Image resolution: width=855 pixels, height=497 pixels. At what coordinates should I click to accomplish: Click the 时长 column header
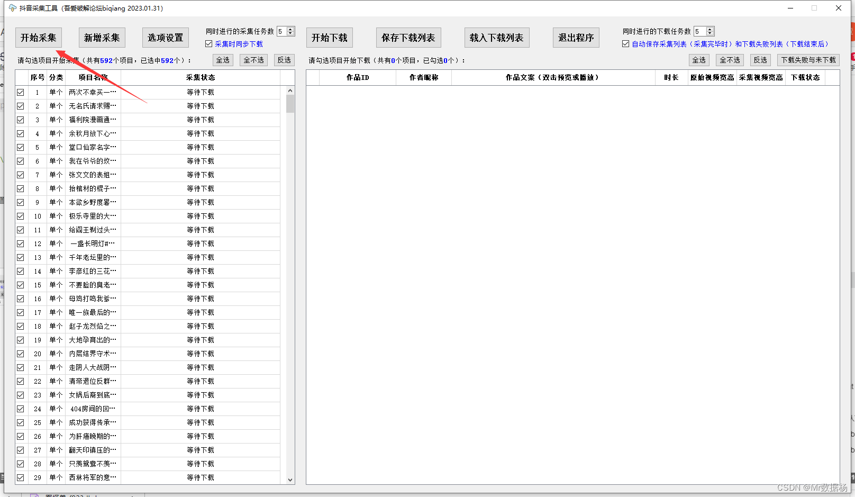[x=671, y=77]
